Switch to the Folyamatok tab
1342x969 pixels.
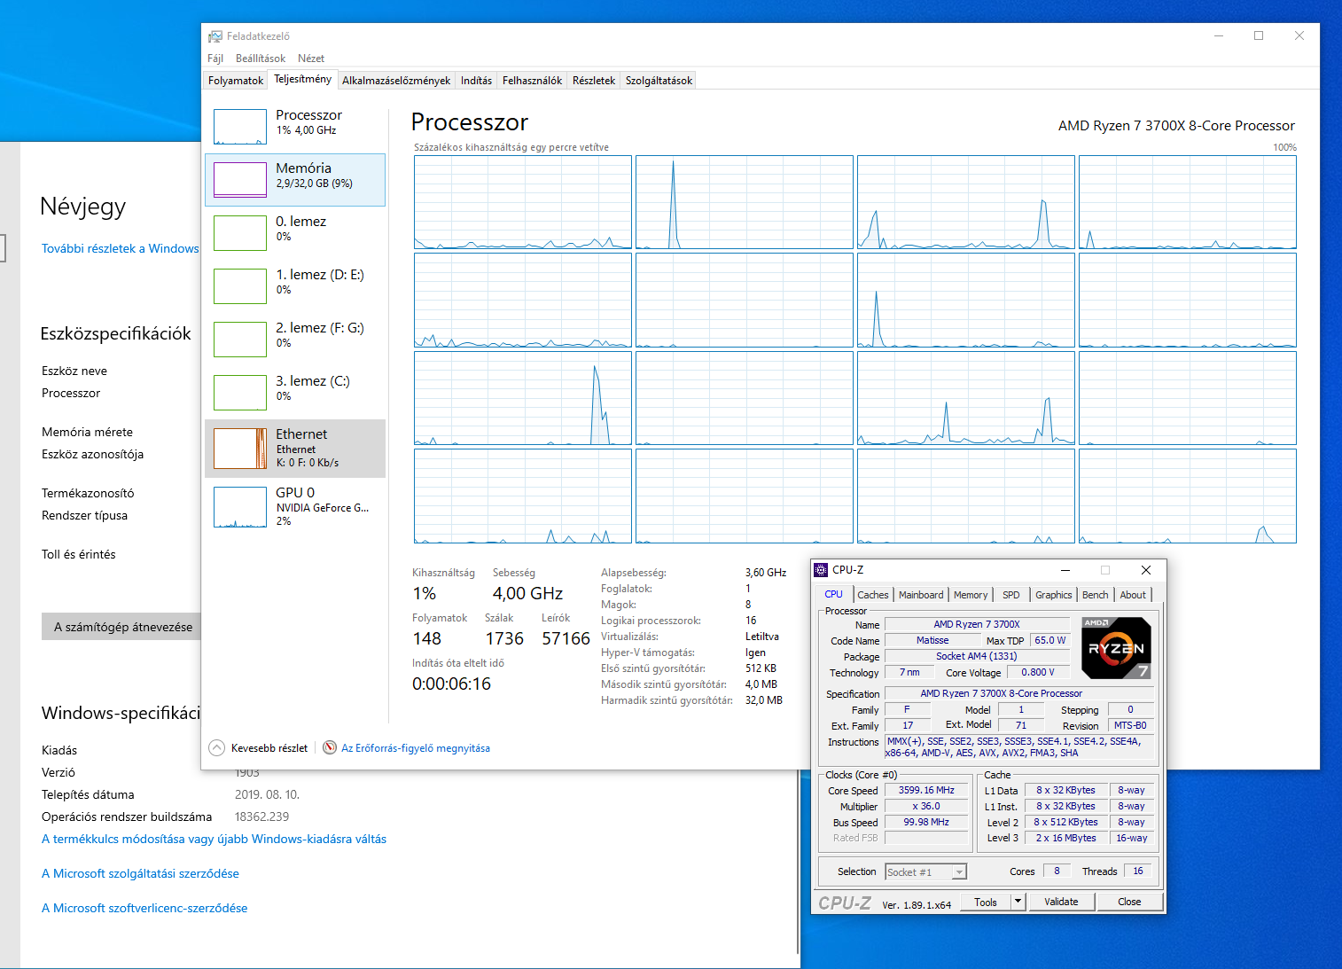236,81
